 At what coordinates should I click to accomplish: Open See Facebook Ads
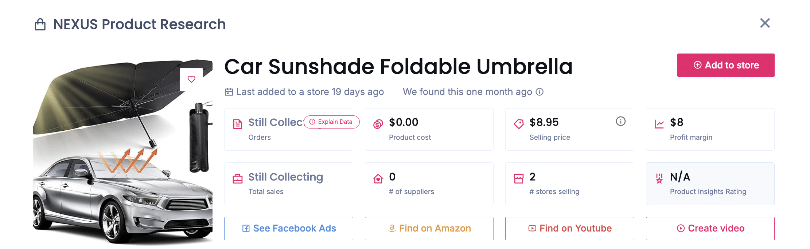click(288, 228)
